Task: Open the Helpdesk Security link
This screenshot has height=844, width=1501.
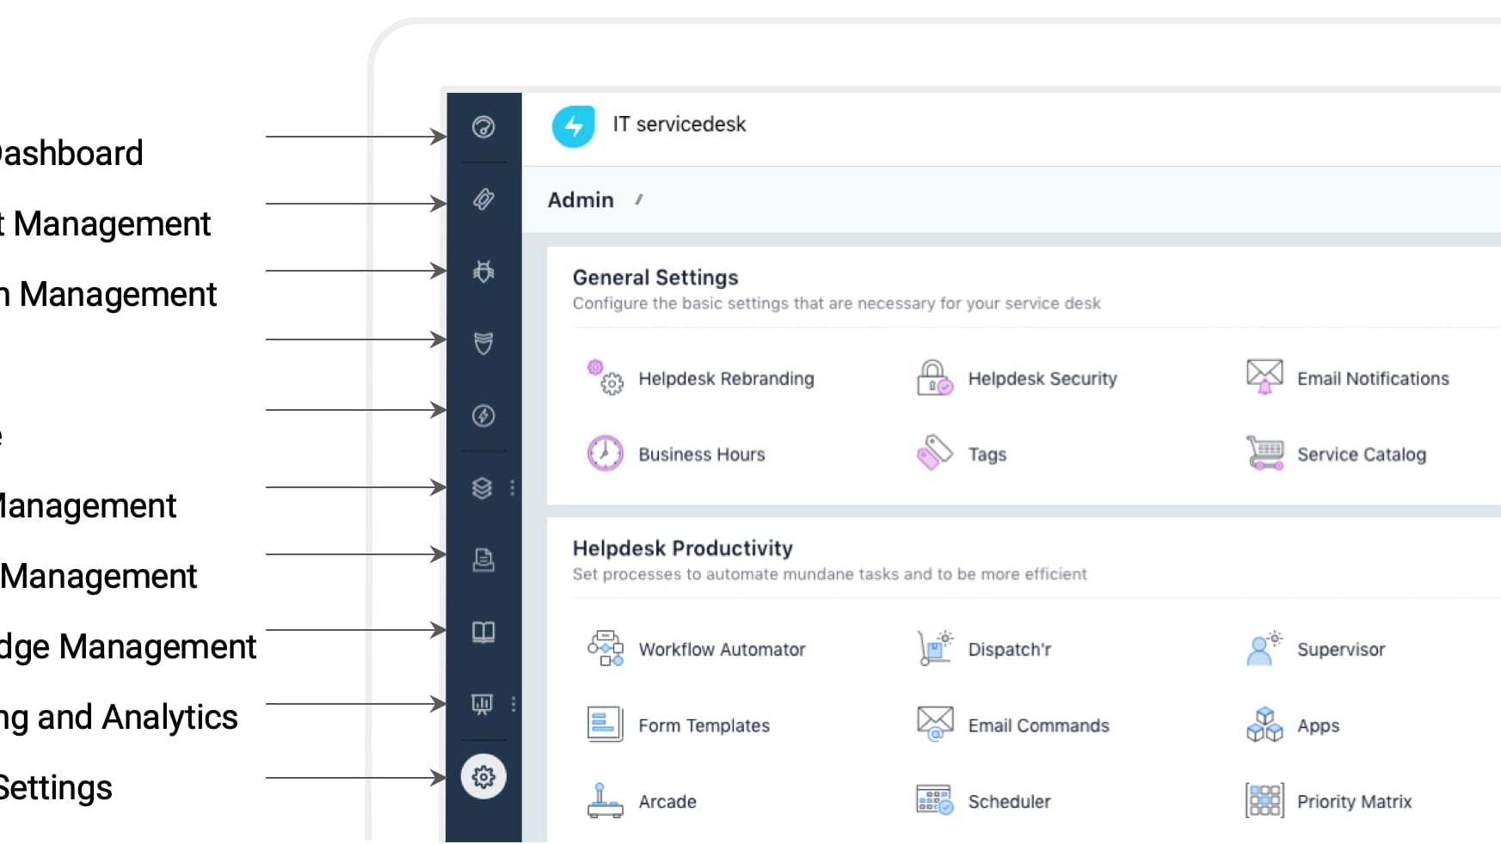Action: coord(1043,379)
